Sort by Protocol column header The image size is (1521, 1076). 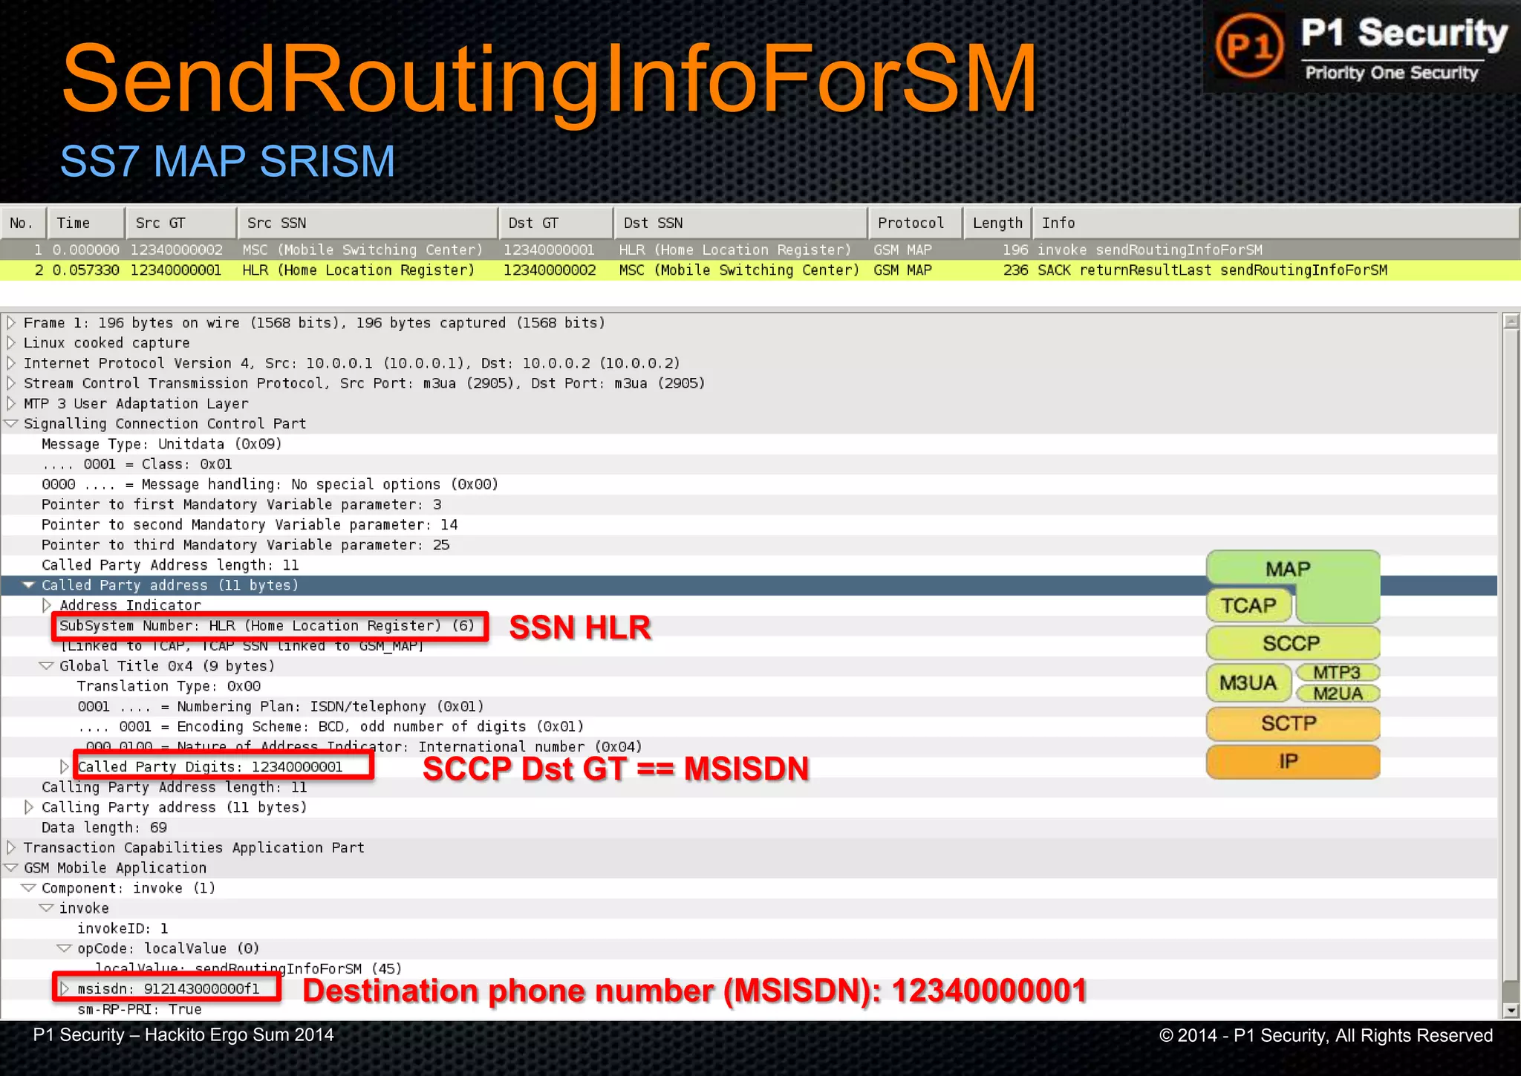pos(916,223)
